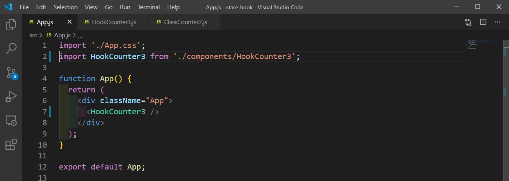
Task: Open the Extensions view
Action: [x=11, y=145]
